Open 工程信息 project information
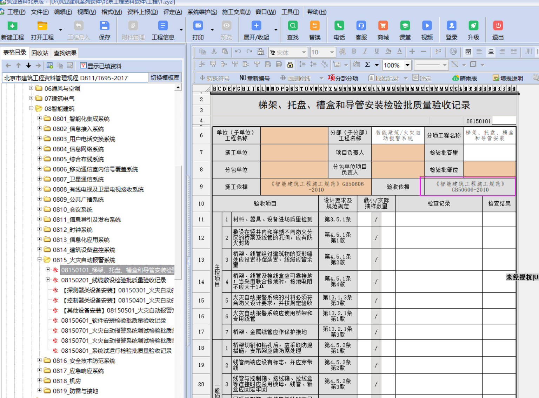Viewport: 539px width, 398px height. pyautogui.click(x=163, y=26)
